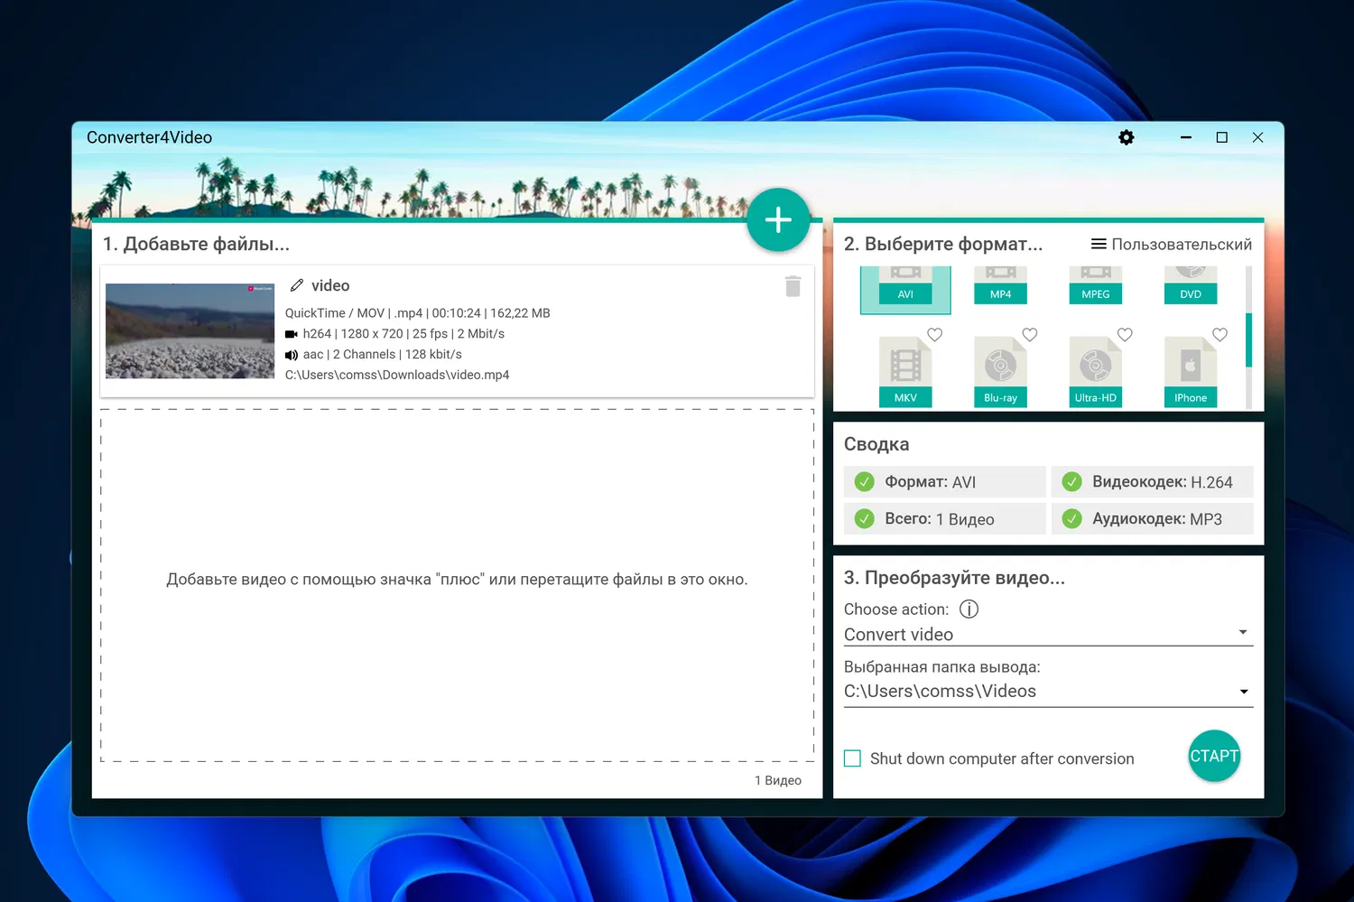Favorite Ultra-HD with its heart icon
The height and width of the screenshot is (902, 1354).
1125,335
